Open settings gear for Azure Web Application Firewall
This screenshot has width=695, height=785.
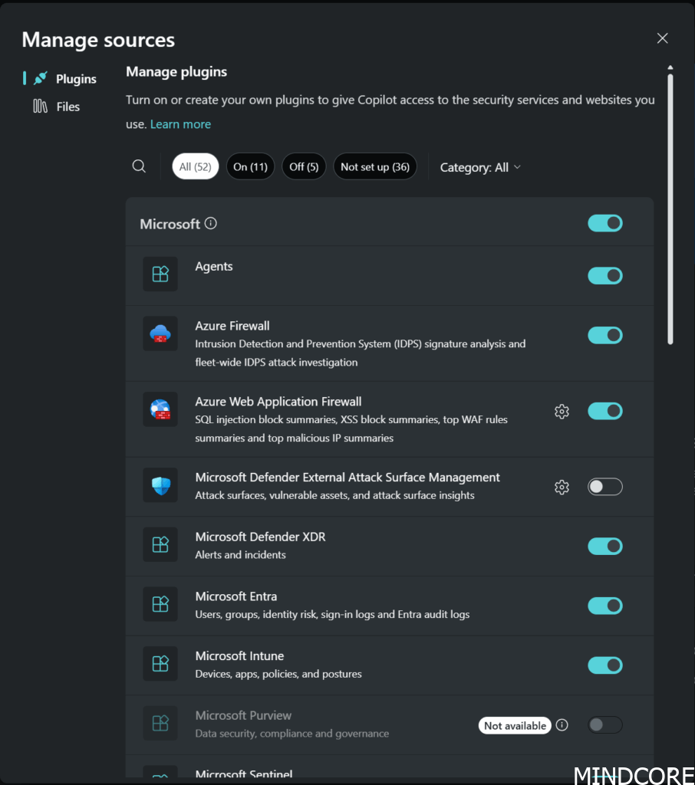pyautogui.click(x=562, y=412)
